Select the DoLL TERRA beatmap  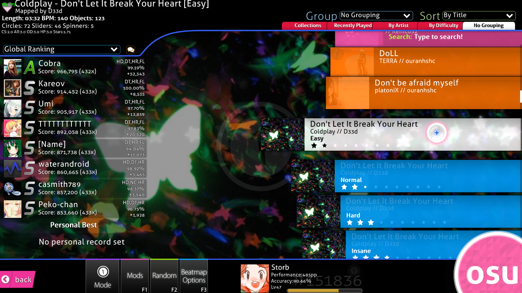tap(426, 62)
